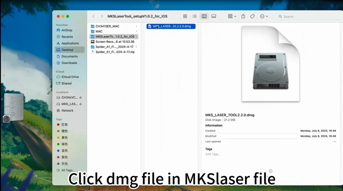Expand the MKSLaserTo...1.0.2_for_IOS folder chevron
Image resolution: width=343 pixels, height=191 pixels.
pos(136,36)
